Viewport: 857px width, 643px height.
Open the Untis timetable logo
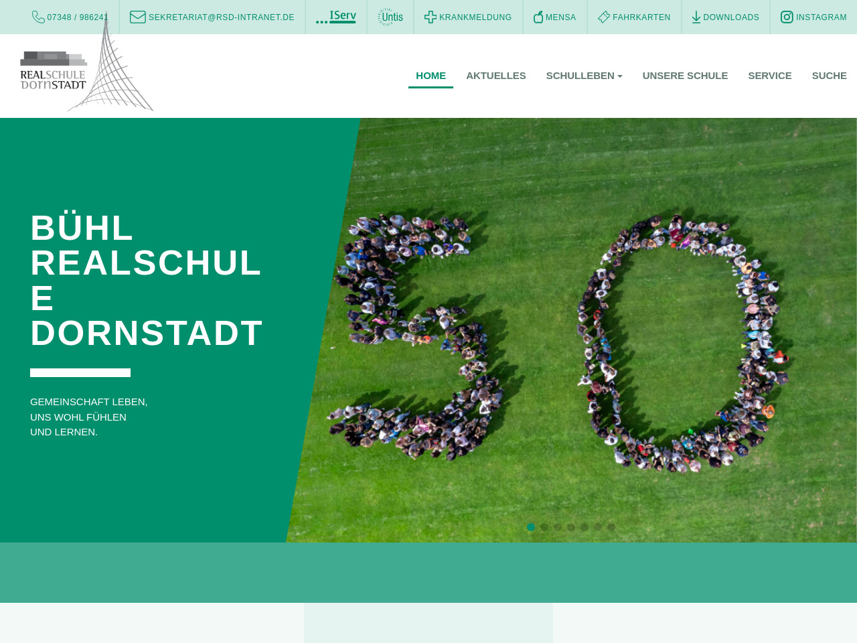pos(390,17)
